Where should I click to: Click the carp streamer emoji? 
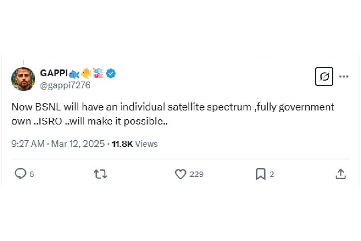98,73
